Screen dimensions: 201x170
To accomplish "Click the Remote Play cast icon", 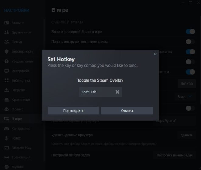I will click(x=6, y=148).
